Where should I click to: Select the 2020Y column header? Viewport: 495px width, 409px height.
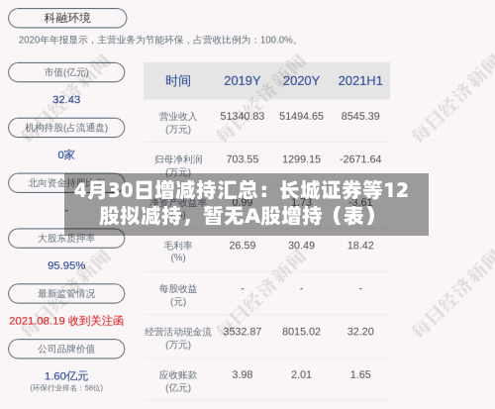click(x=301, y=81)
